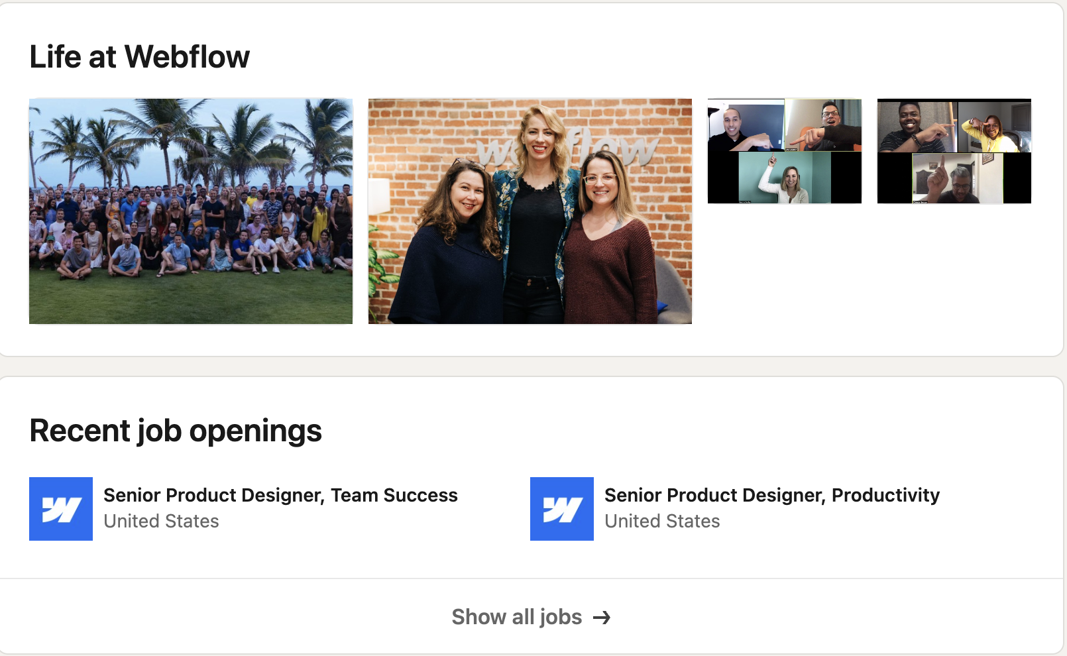Screen dimensions: 1067x656
Task: Click the Webflow logo beside Productivity job
Action: pyautogui.click(x=562, y=509)
